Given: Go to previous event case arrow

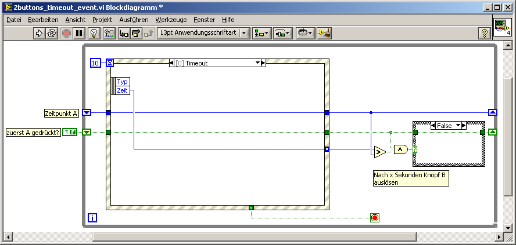Looking at the screenshot, I should [171, 63].
